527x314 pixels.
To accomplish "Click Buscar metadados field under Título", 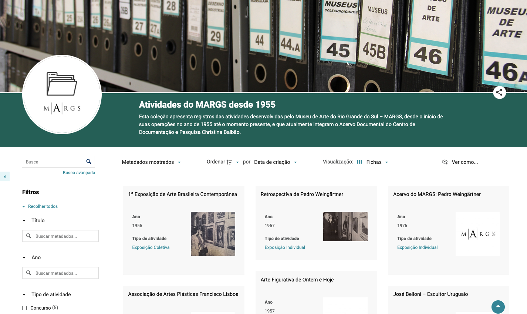I will [61, 236].
